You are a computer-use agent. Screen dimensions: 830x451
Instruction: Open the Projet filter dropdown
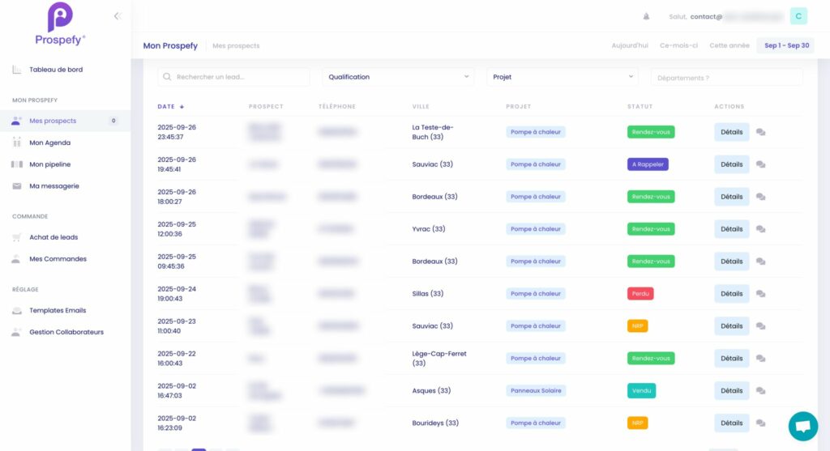pyautogui.click(x=563, y=77)
